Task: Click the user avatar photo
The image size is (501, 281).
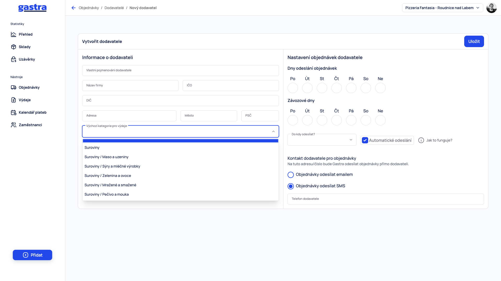Action: 491,8
